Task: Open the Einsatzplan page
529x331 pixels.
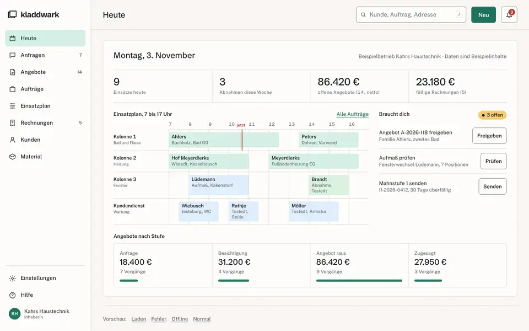Action: [x=45, y=106]
